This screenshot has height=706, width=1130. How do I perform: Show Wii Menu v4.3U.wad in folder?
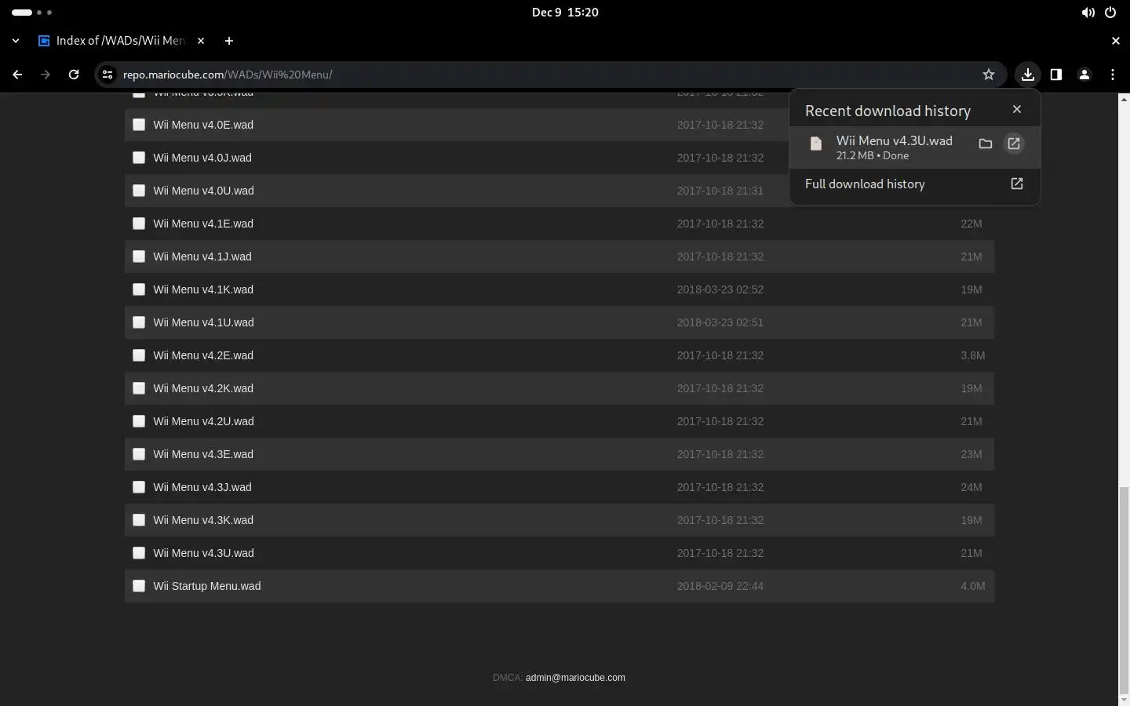pos(986,144)
